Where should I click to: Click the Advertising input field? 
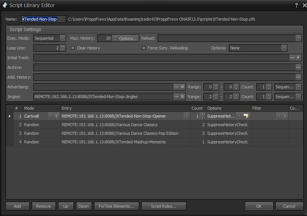coord(104,87)
